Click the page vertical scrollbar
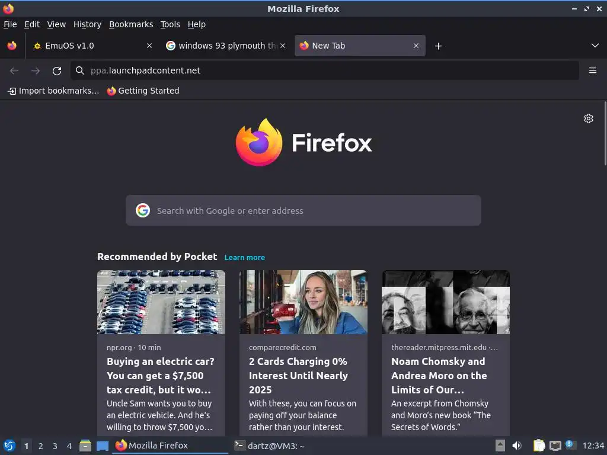This screenshot has width=607, height=455. pos(605,133)
